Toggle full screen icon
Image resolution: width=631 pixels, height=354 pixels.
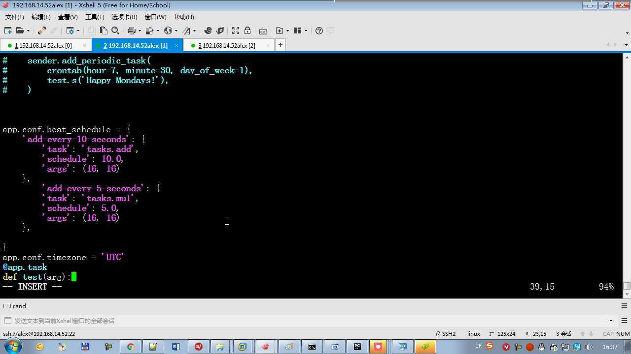pos(236,30)
